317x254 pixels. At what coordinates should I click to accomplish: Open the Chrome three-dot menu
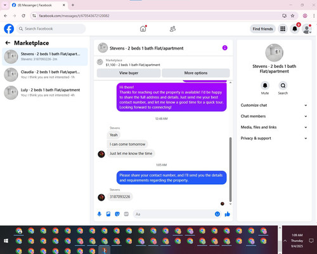pos(314,16)
